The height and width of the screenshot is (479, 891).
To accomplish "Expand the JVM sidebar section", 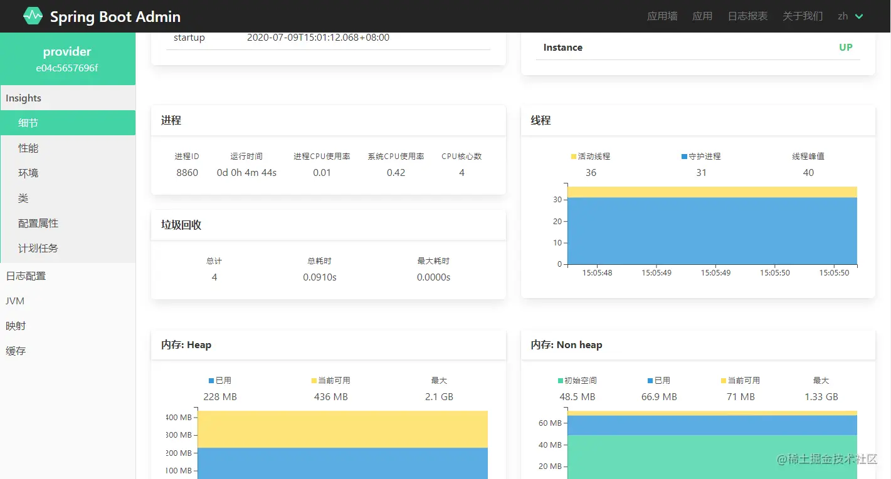I will (x=68, y=301).
